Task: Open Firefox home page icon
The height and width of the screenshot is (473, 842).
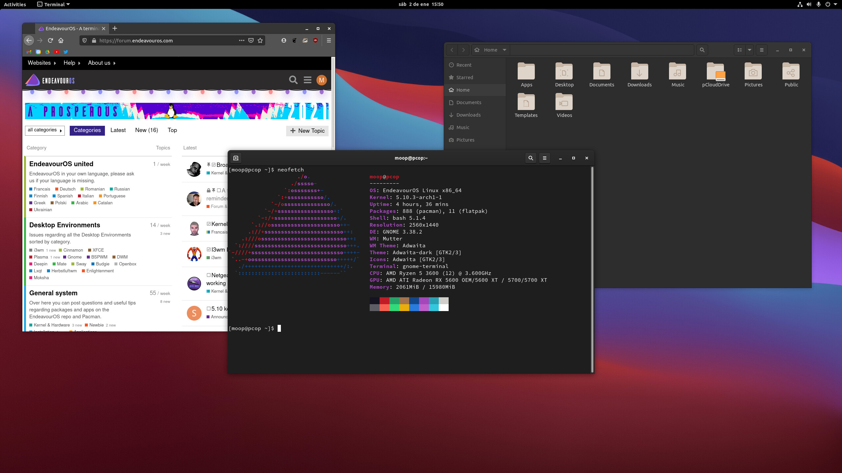Action: pyautogui.click(x=61, y=40)
